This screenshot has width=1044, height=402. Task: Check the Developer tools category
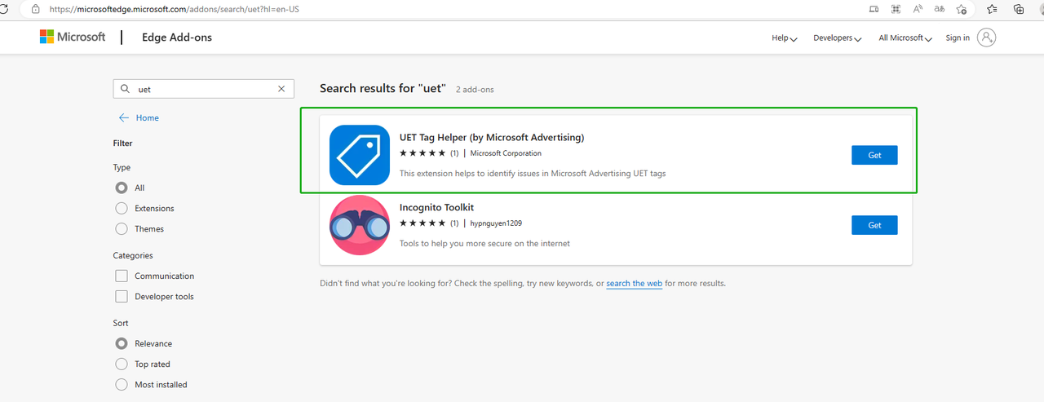tap(122, 297)
